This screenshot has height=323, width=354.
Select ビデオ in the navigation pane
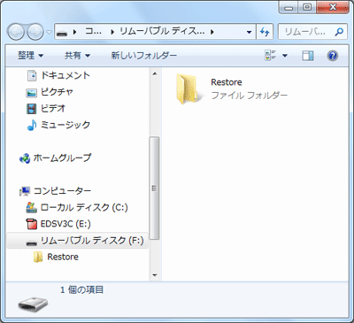pyautogui.click(x=53, y=109)
